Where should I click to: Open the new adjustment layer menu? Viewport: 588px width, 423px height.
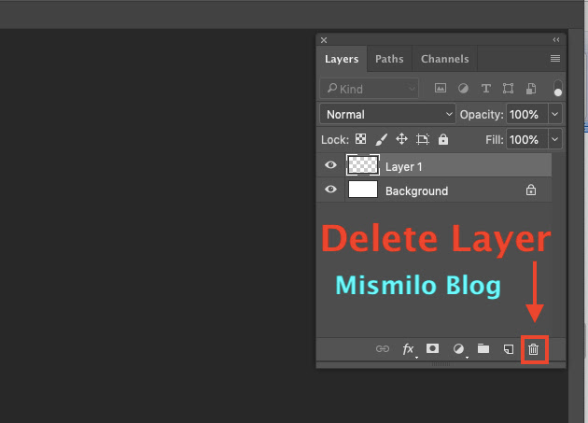458,349
